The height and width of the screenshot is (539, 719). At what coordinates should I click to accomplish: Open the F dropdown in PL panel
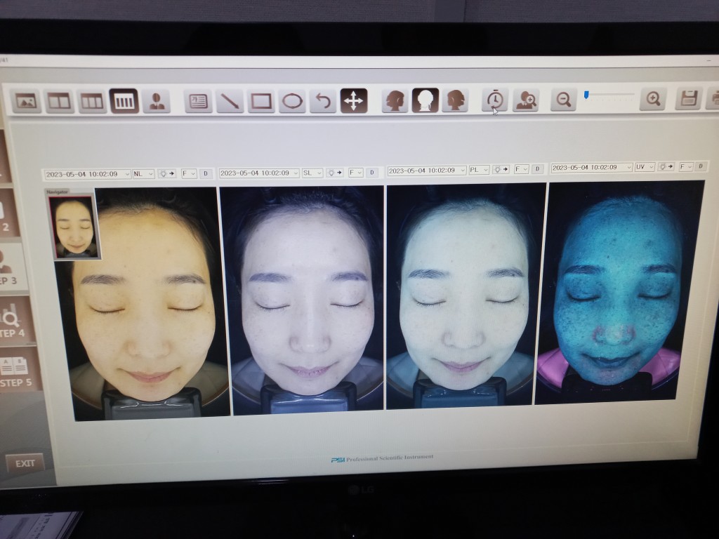[522, 169]
